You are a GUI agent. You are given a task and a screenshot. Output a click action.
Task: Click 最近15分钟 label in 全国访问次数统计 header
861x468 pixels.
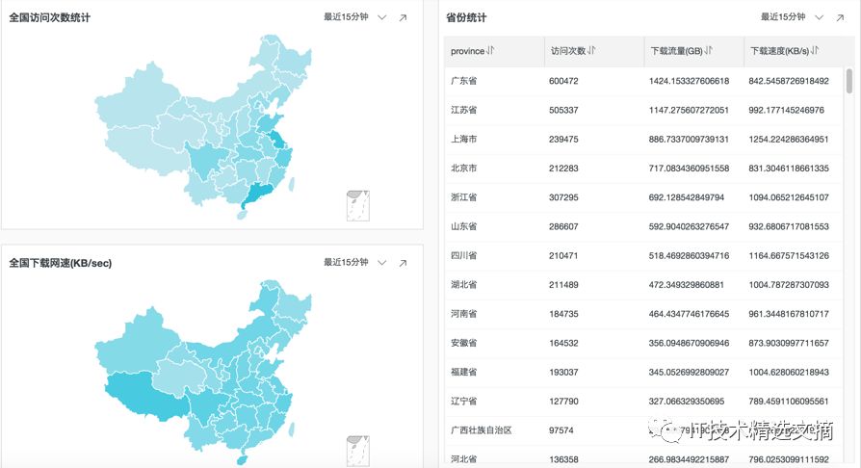346,17
